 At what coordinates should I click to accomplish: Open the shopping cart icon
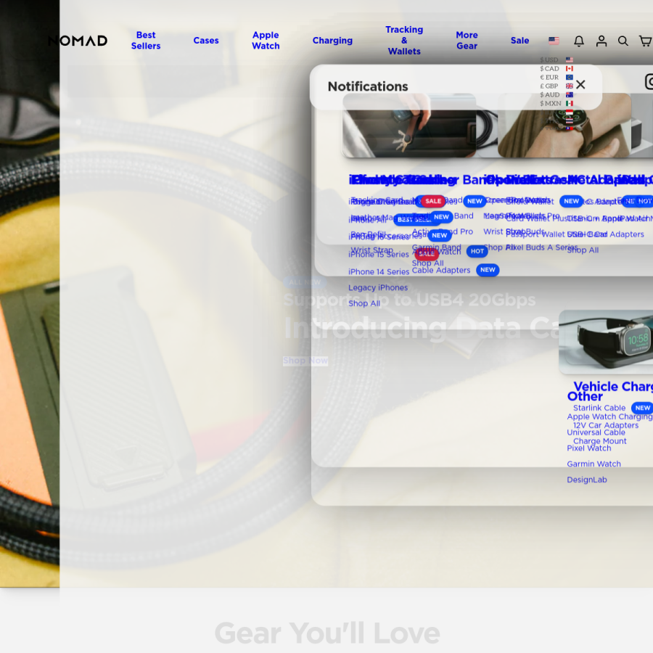(645, 41)
